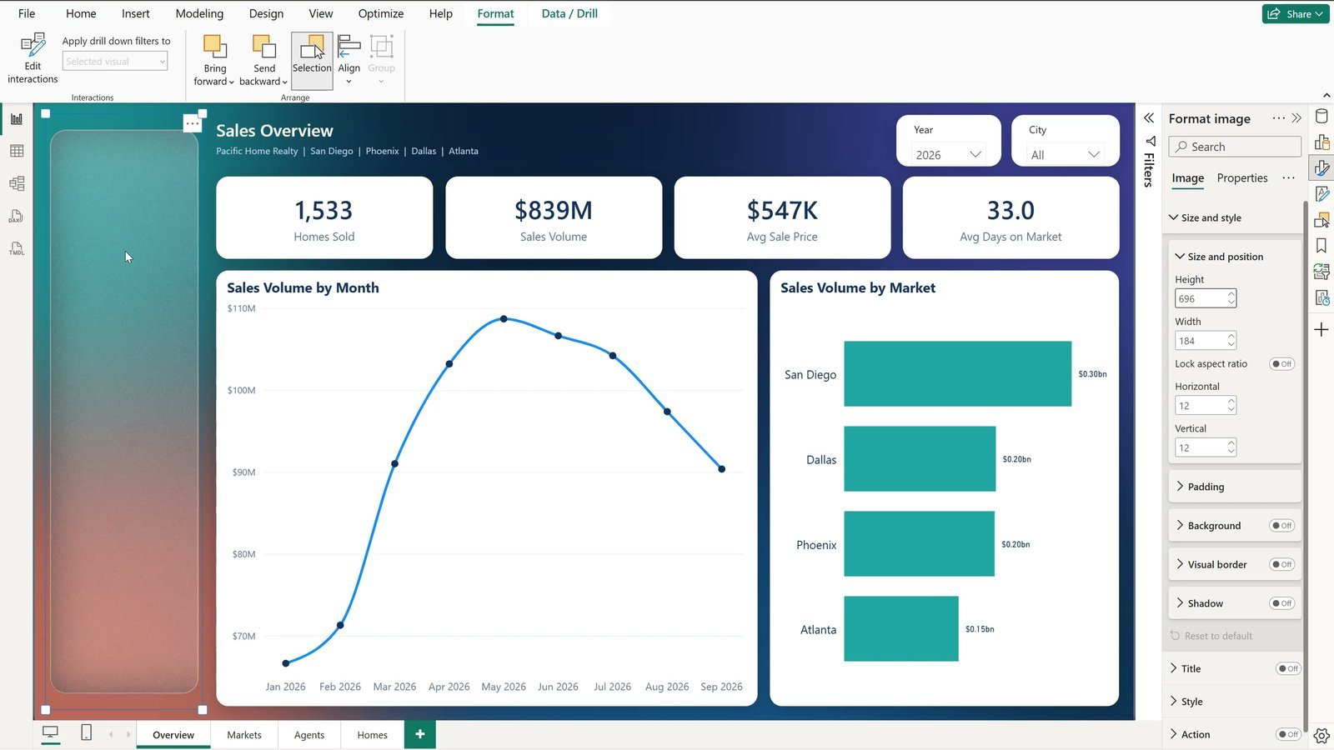Image resolution: width=1334 pixels, height=750 pixels.
Task: Toggle the Selection pane button
Action: tap(312, 60)
